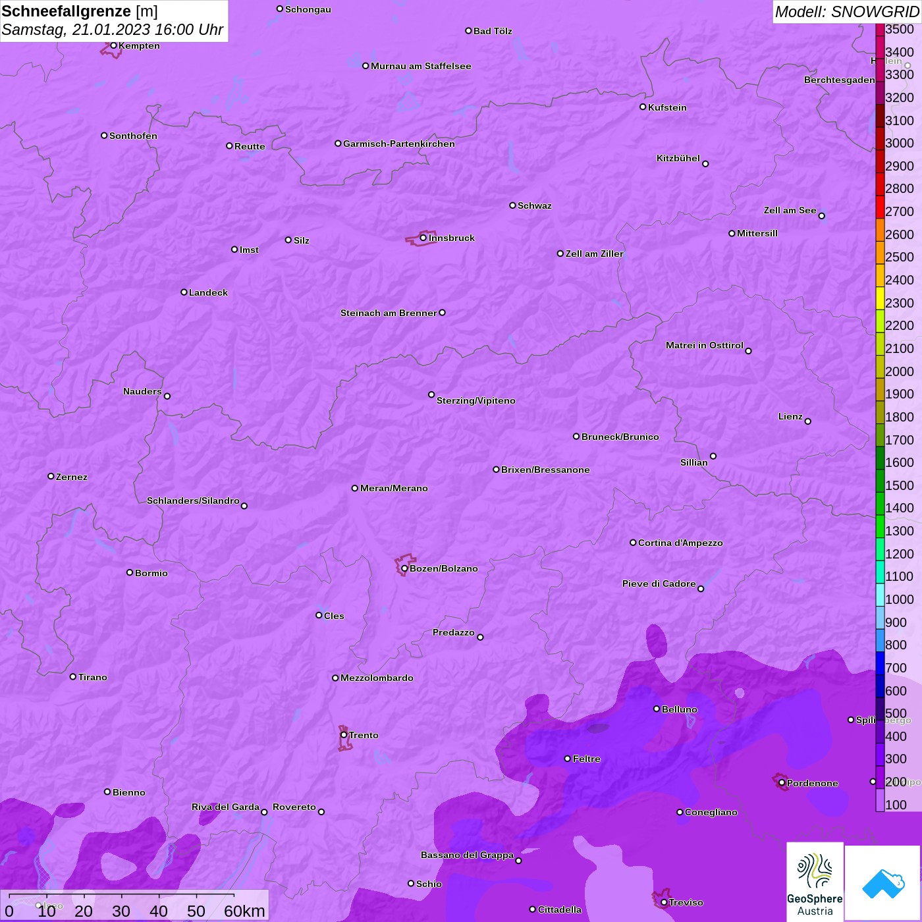Click the Meran/Merano label
This screenshot has width=922, height=922.
(x=394, y=488)
